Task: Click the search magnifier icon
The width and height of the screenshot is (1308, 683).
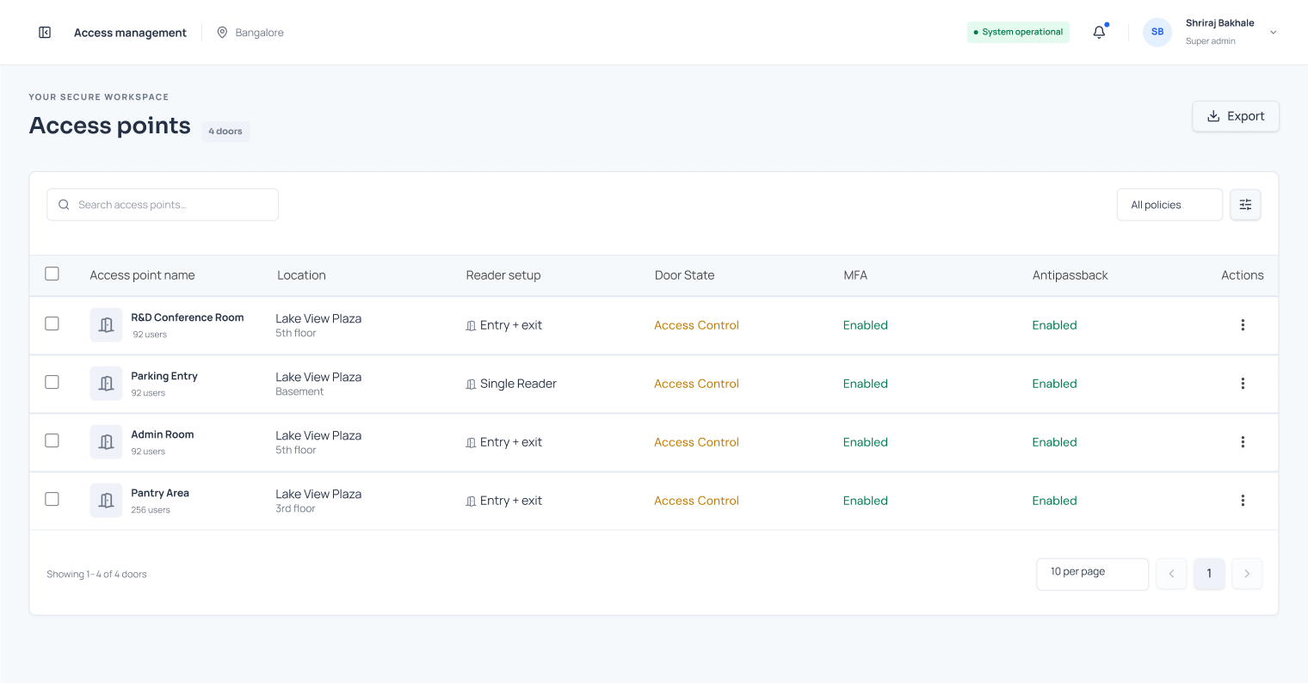Action: pos(64,205)
